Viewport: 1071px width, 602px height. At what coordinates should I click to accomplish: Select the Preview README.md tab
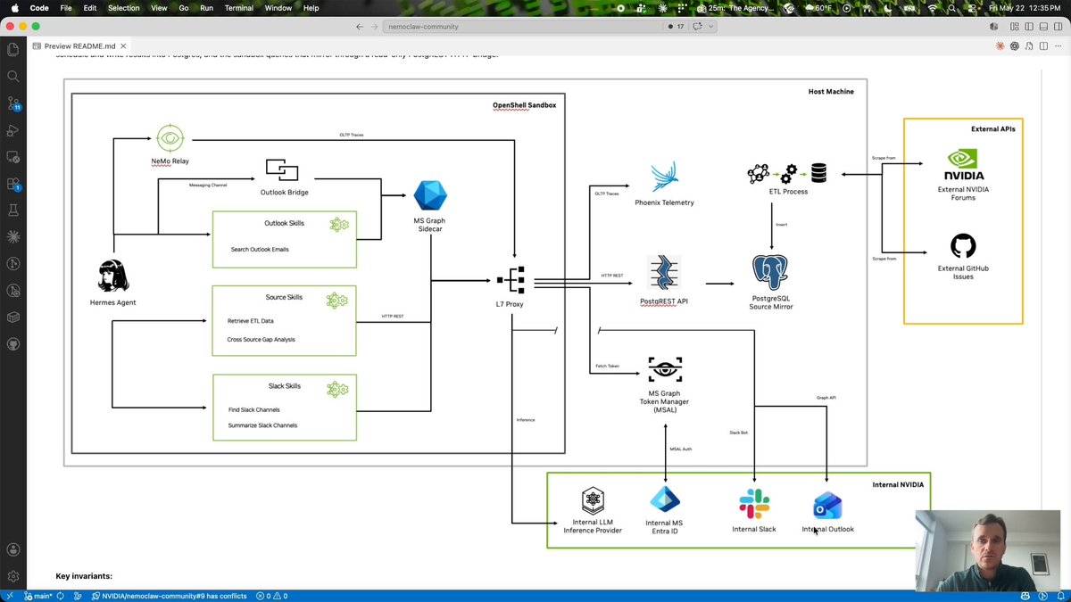(x=80, y=45)
